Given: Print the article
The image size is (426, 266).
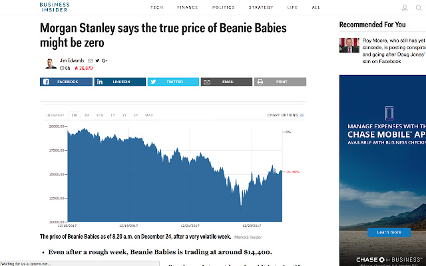Looking at the screenshot, I should pyautogui.click(x=280, y=82).
